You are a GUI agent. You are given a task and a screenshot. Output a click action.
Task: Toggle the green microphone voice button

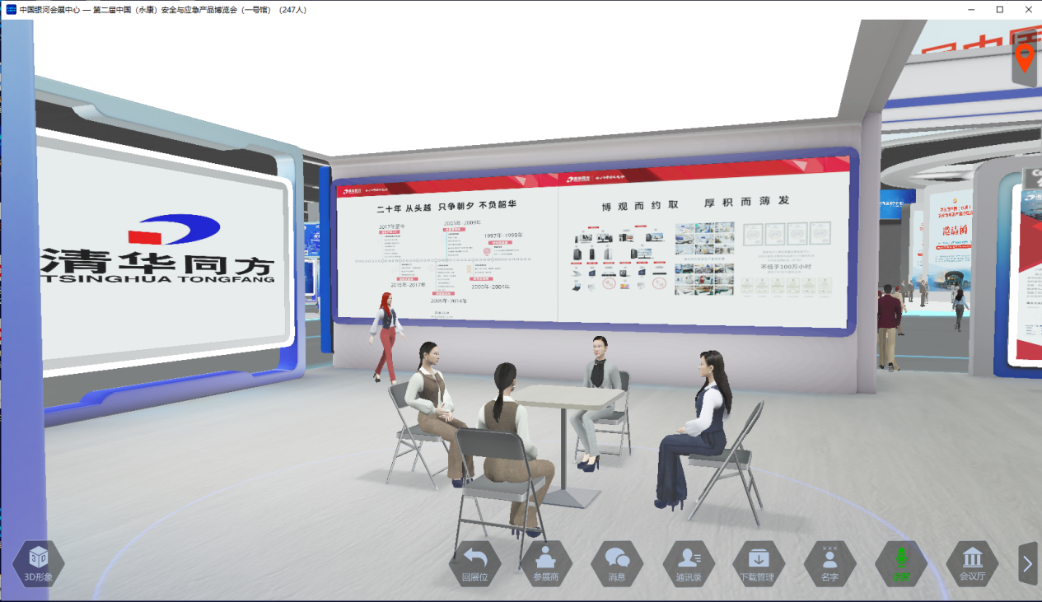901,564
